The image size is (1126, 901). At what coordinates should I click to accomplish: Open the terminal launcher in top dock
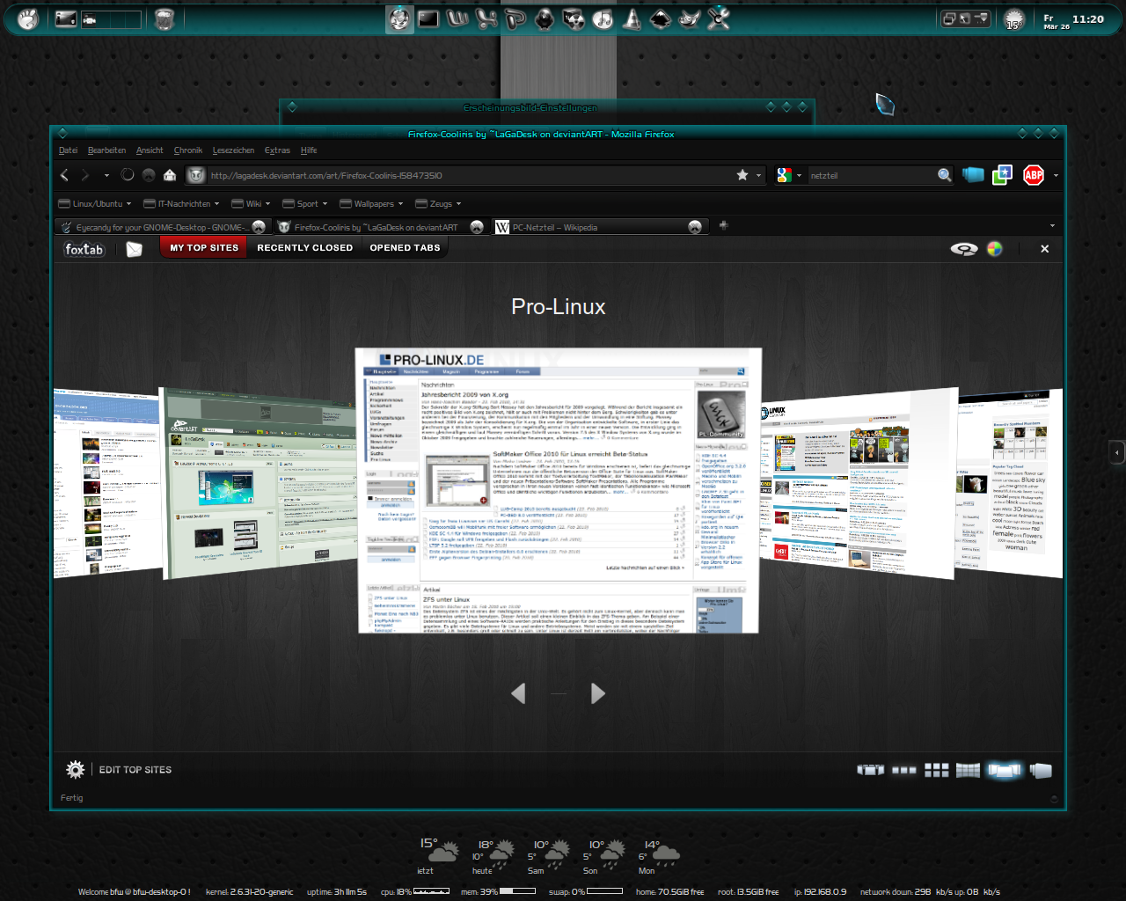[x=428, y=18]
